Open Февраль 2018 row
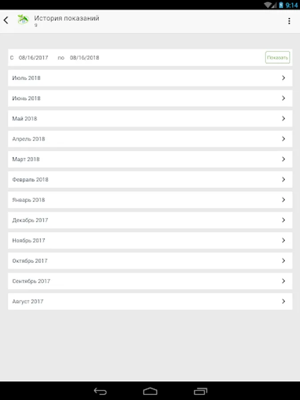Screen dimensions: 300x400 coord(150,180)
